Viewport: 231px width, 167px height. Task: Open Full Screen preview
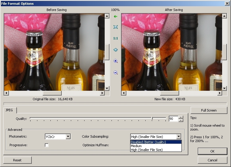pos(209,110)
